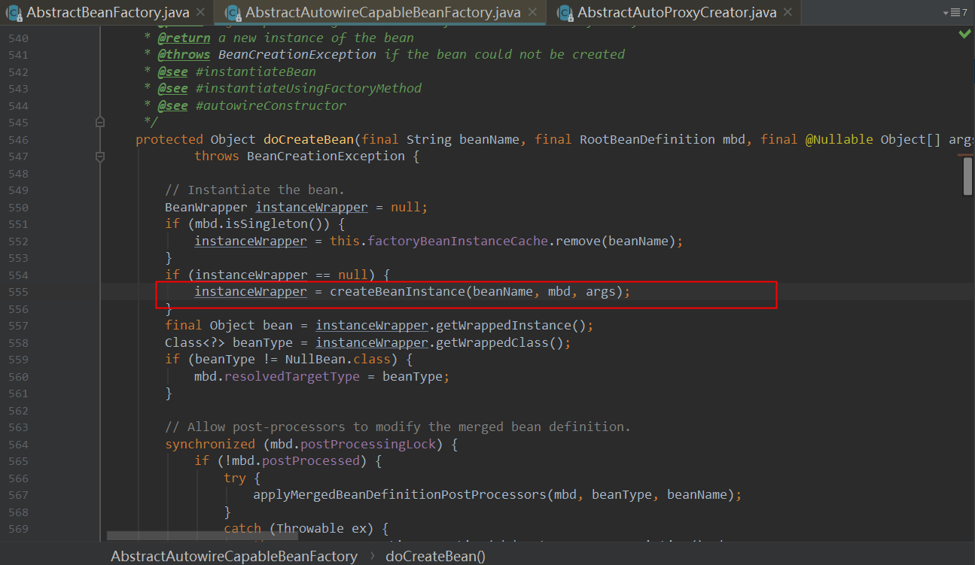Click createBeanInstance call on line 555
Screen dimensions: 975x565
[x=397, y=292]
